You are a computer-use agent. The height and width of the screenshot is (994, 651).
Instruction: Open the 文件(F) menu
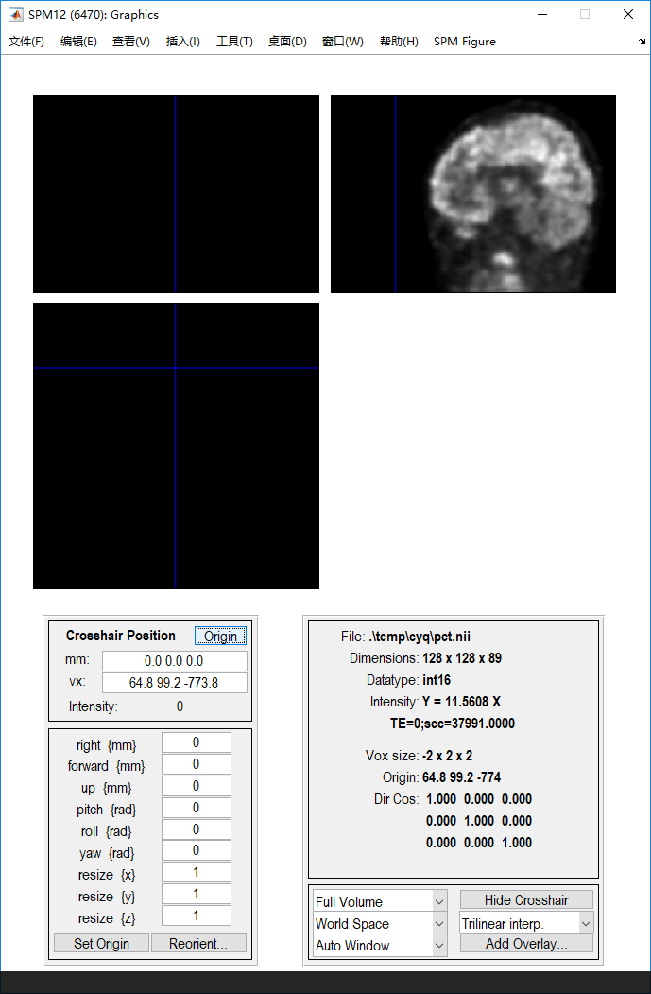coord(26,42)
